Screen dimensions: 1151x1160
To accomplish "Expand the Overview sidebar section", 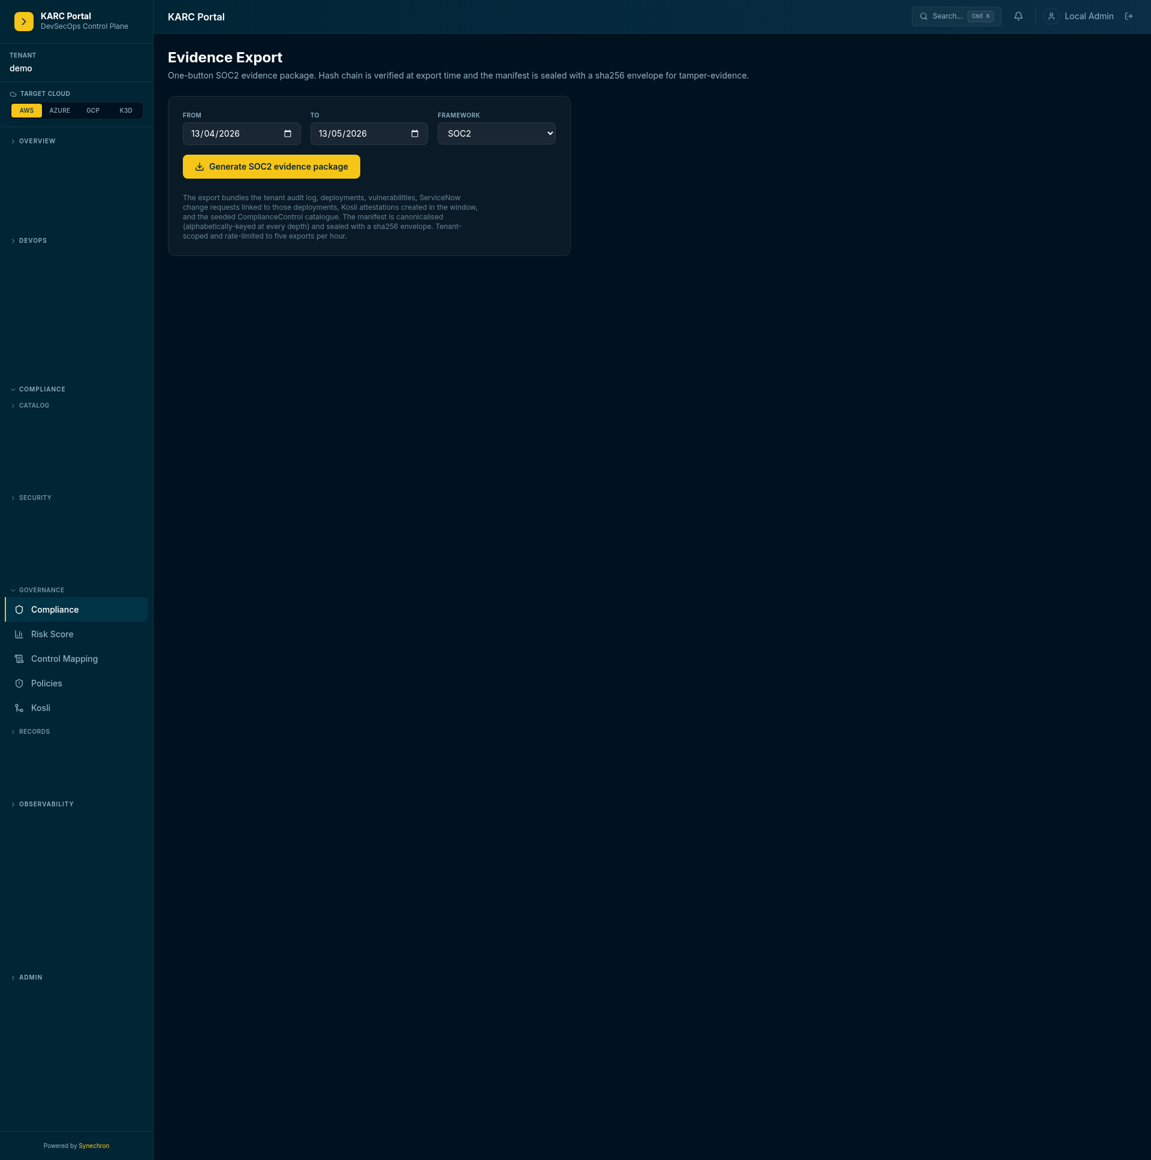I will pos(37,141).
